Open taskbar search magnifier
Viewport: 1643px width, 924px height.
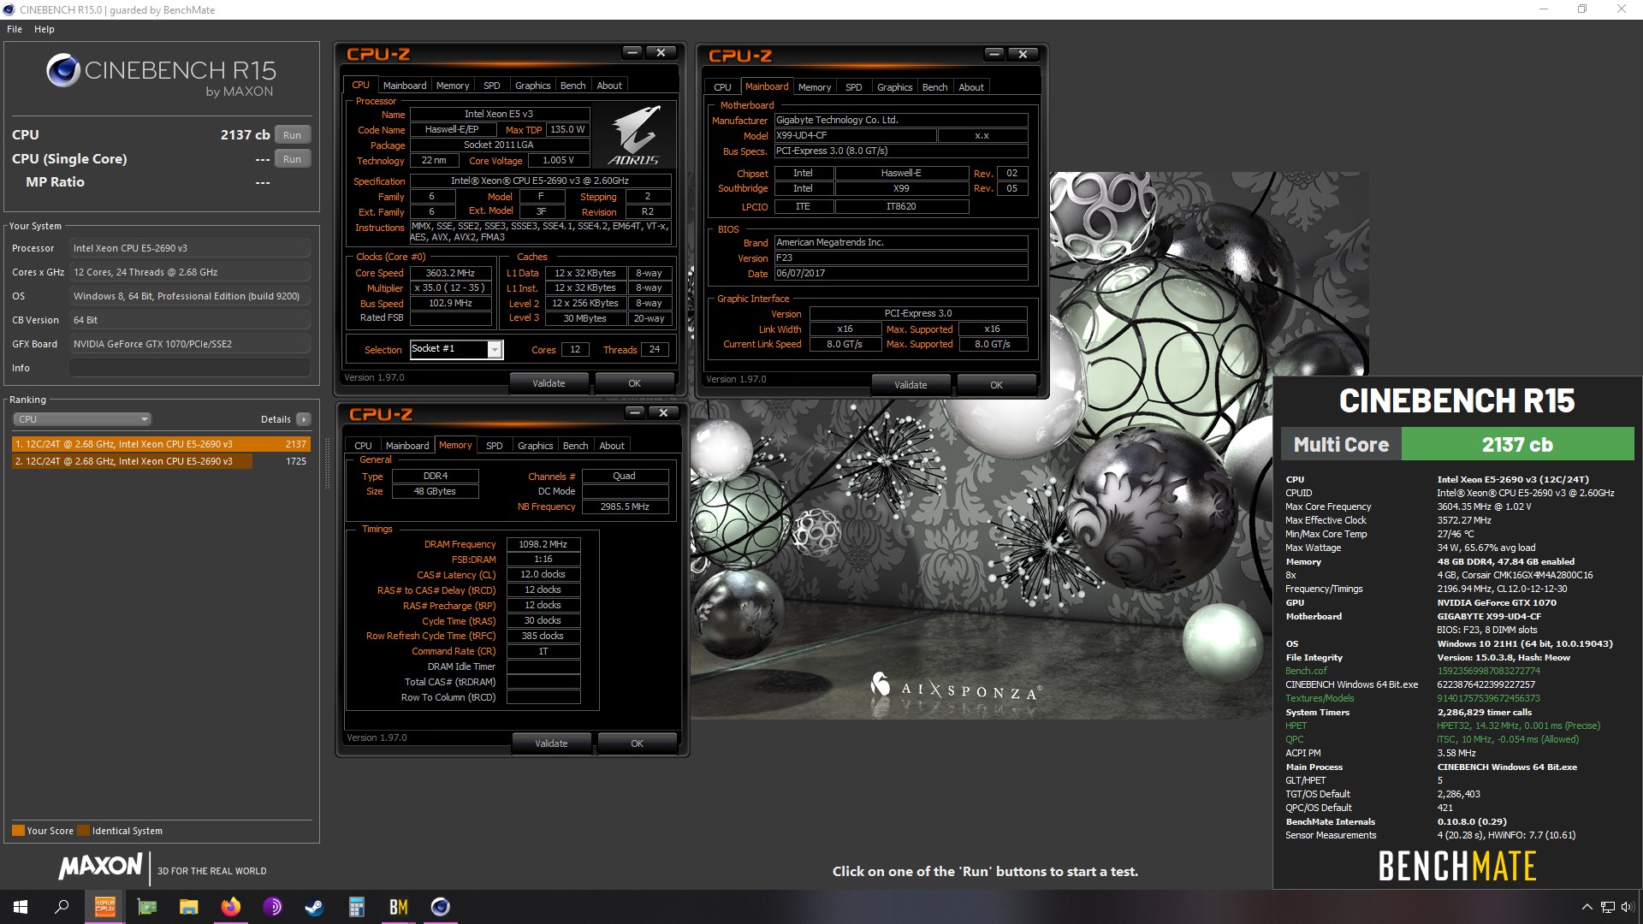[x=62, y=907]
